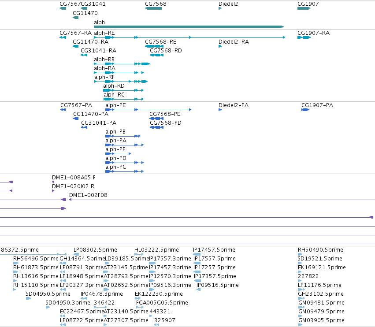Select the GM03905.5prime EST label

coord(321,320)
